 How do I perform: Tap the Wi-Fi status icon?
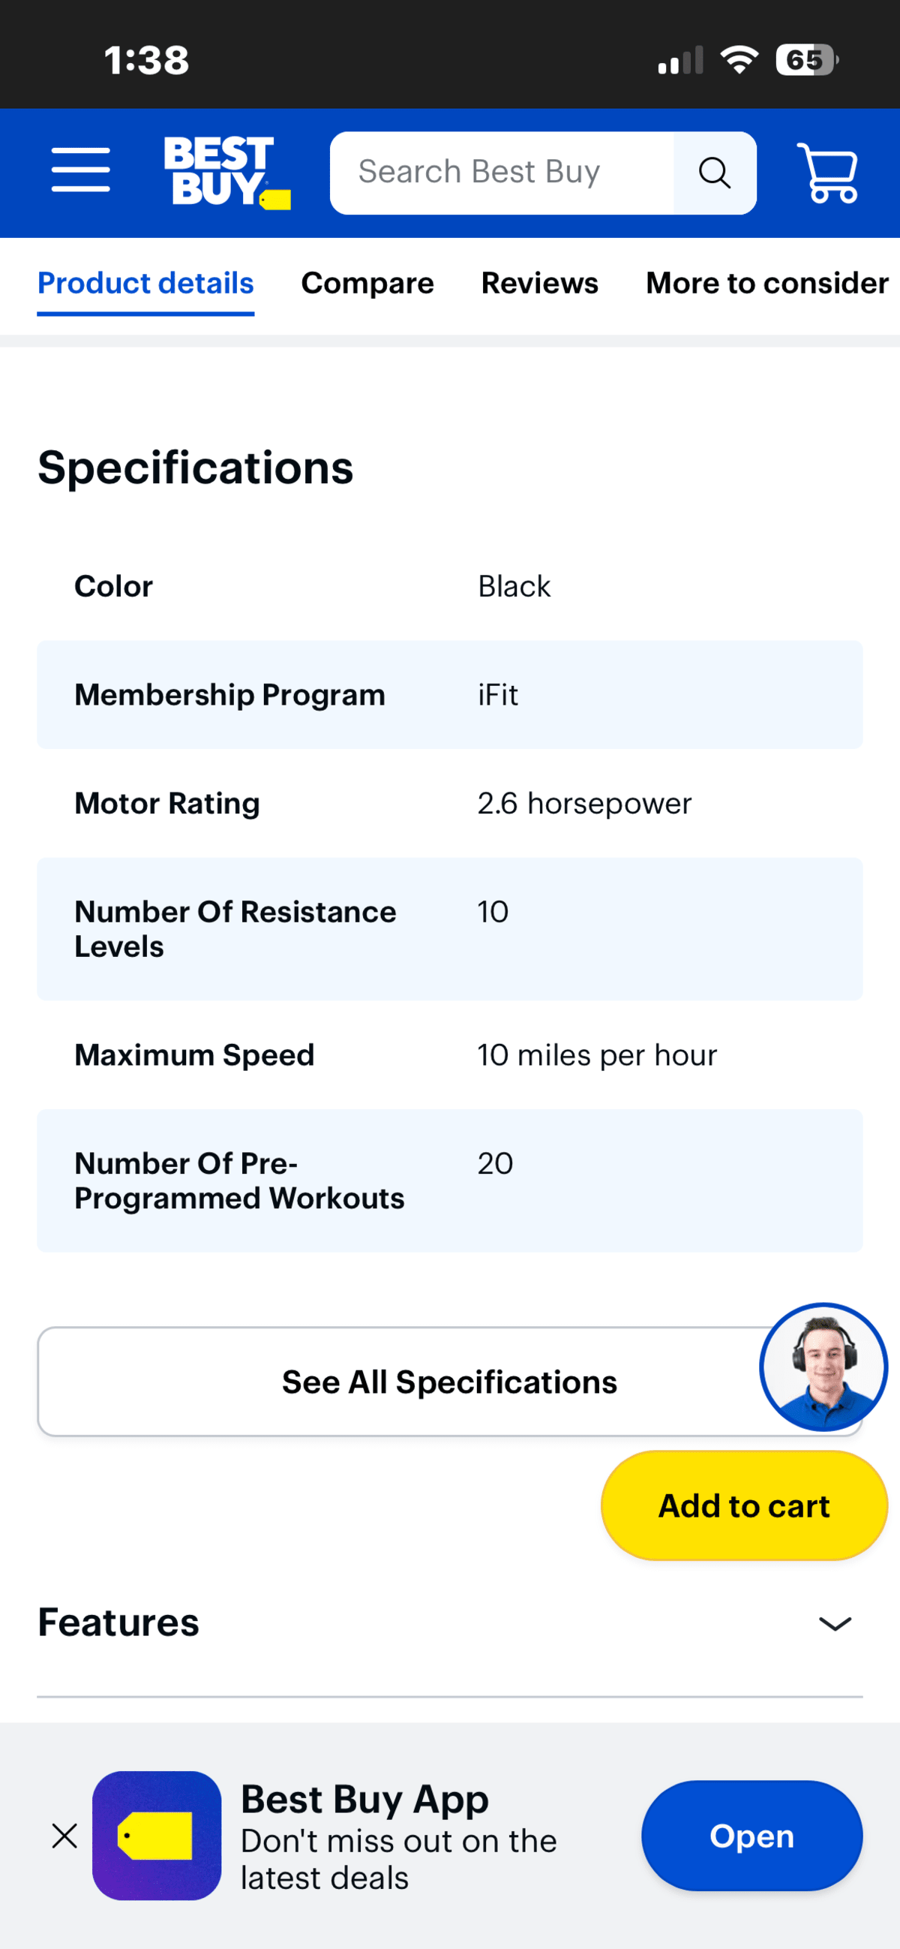coord(739,60)
